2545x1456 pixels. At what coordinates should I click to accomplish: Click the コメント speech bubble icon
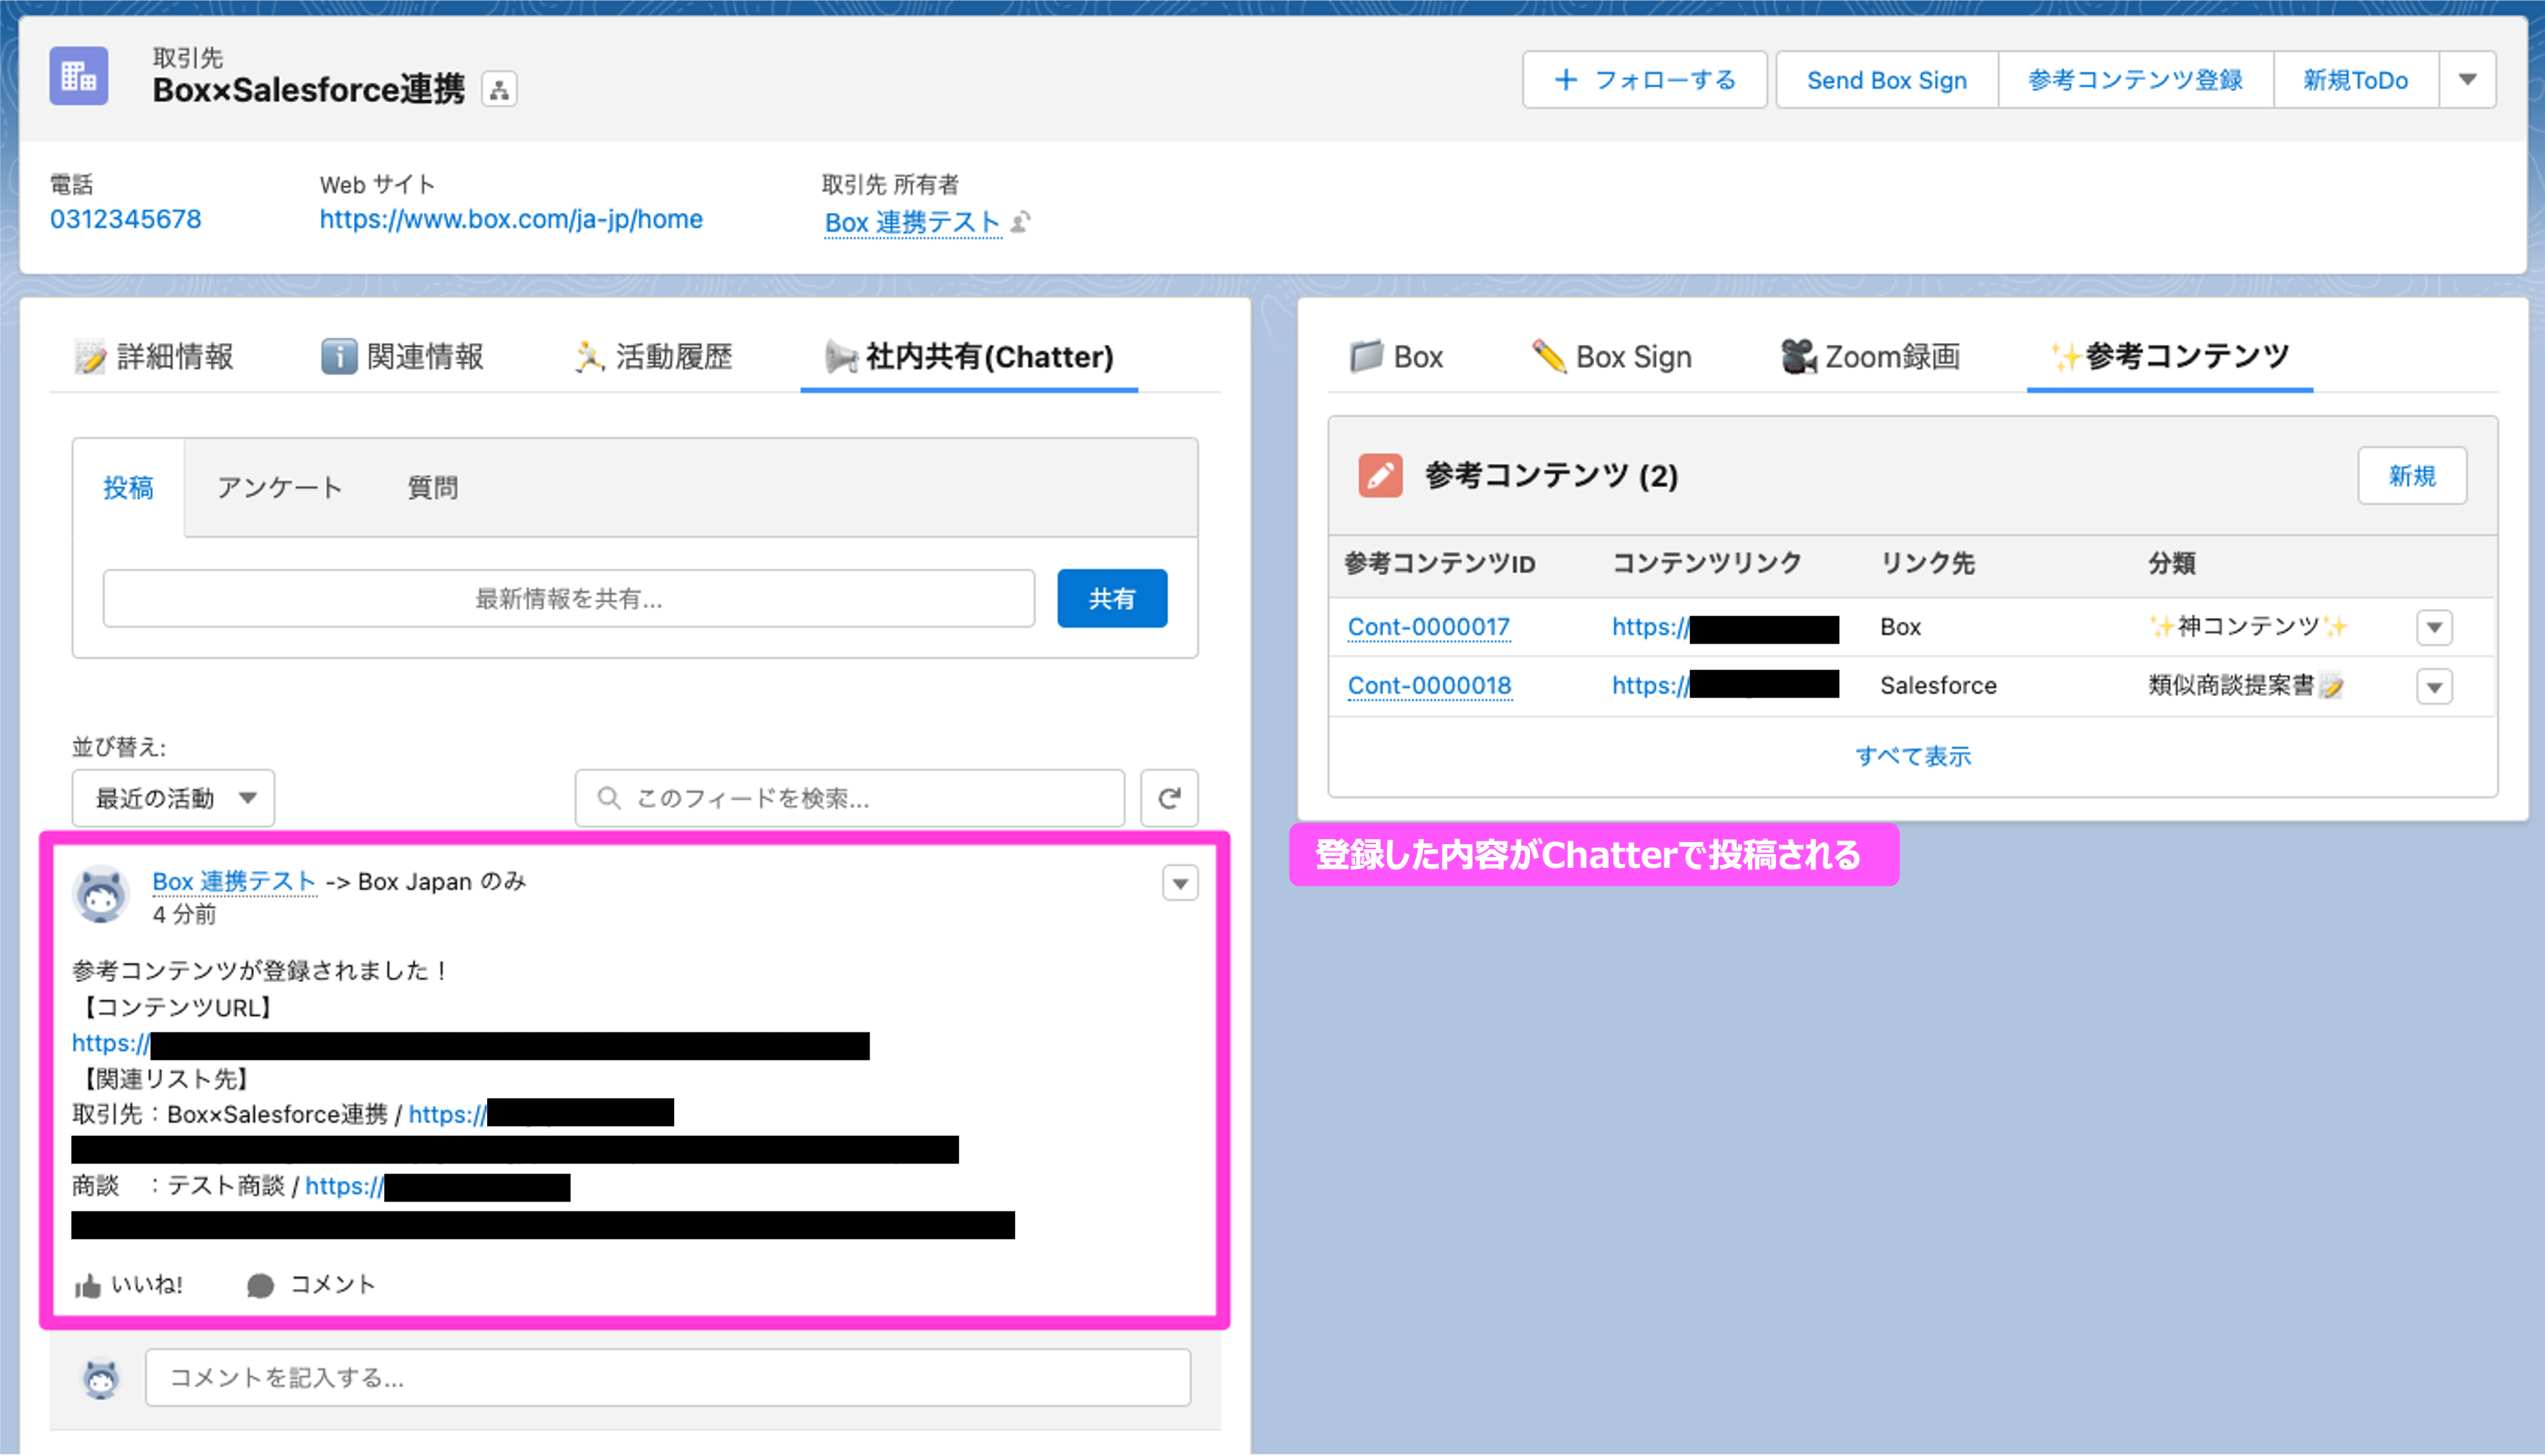click(x=260, y=1286)
